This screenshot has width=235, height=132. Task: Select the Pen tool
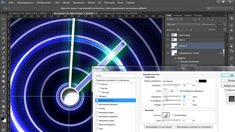point(4,87)
